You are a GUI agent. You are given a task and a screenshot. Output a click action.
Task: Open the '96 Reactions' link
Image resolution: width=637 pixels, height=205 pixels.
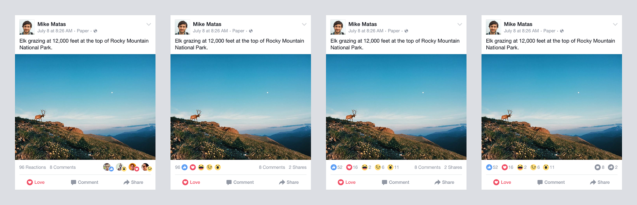(x=32, y=167)
